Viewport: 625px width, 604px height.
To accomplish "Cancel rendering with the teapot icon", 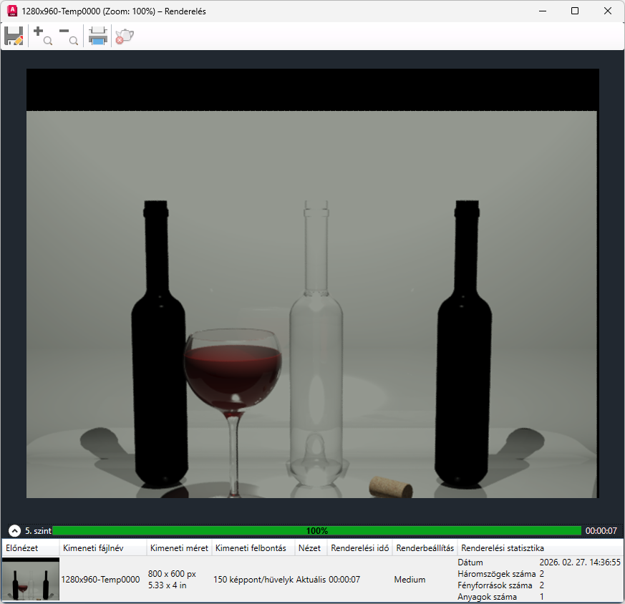I will pos(125,36).
